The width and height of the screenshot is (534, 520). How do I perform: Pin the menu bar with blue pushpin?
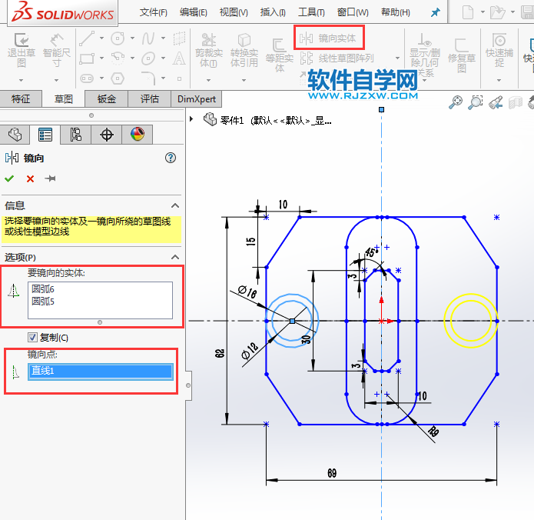[435, 12]
